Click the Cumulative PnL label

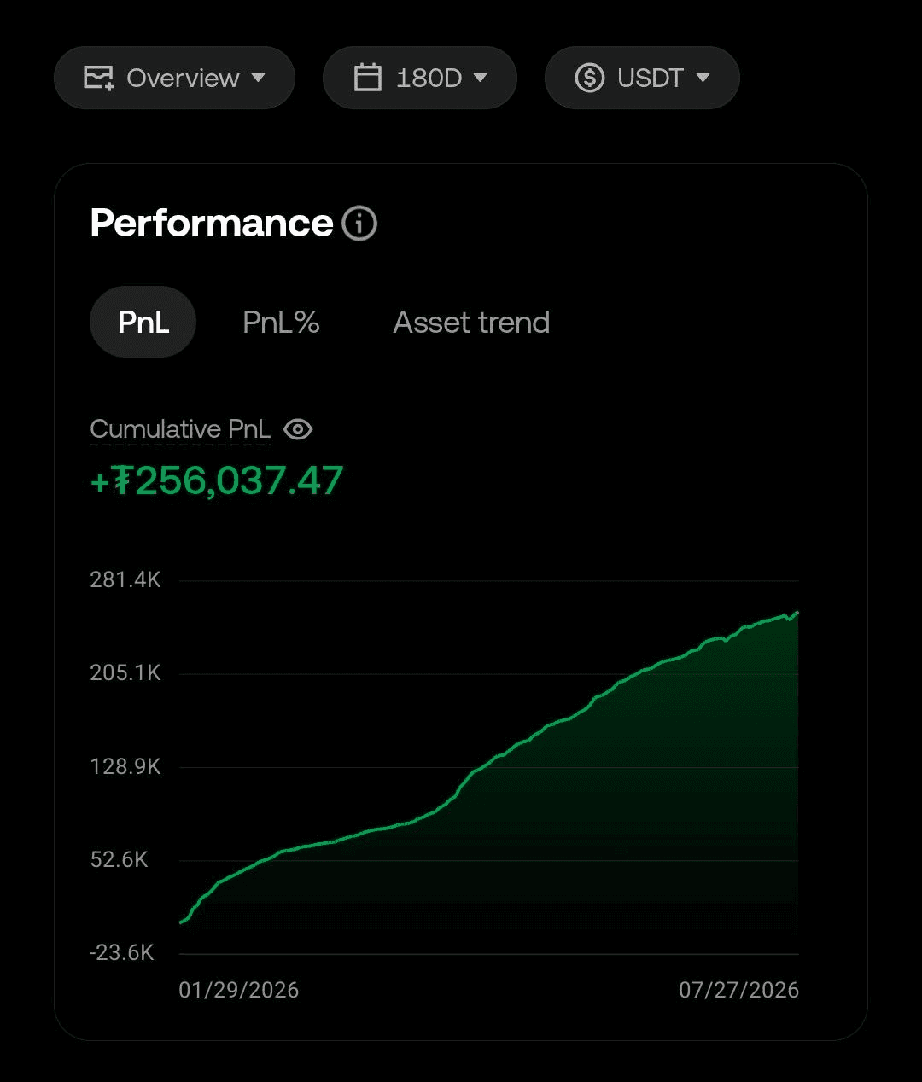[180, 429]
